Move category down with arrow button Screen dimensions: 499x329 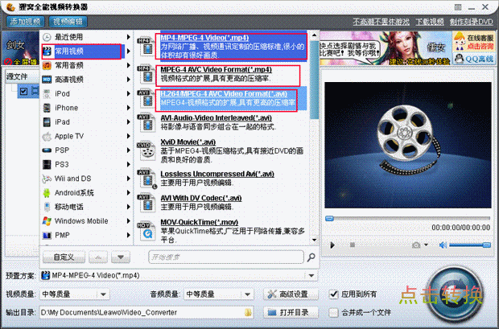[121, 257]
